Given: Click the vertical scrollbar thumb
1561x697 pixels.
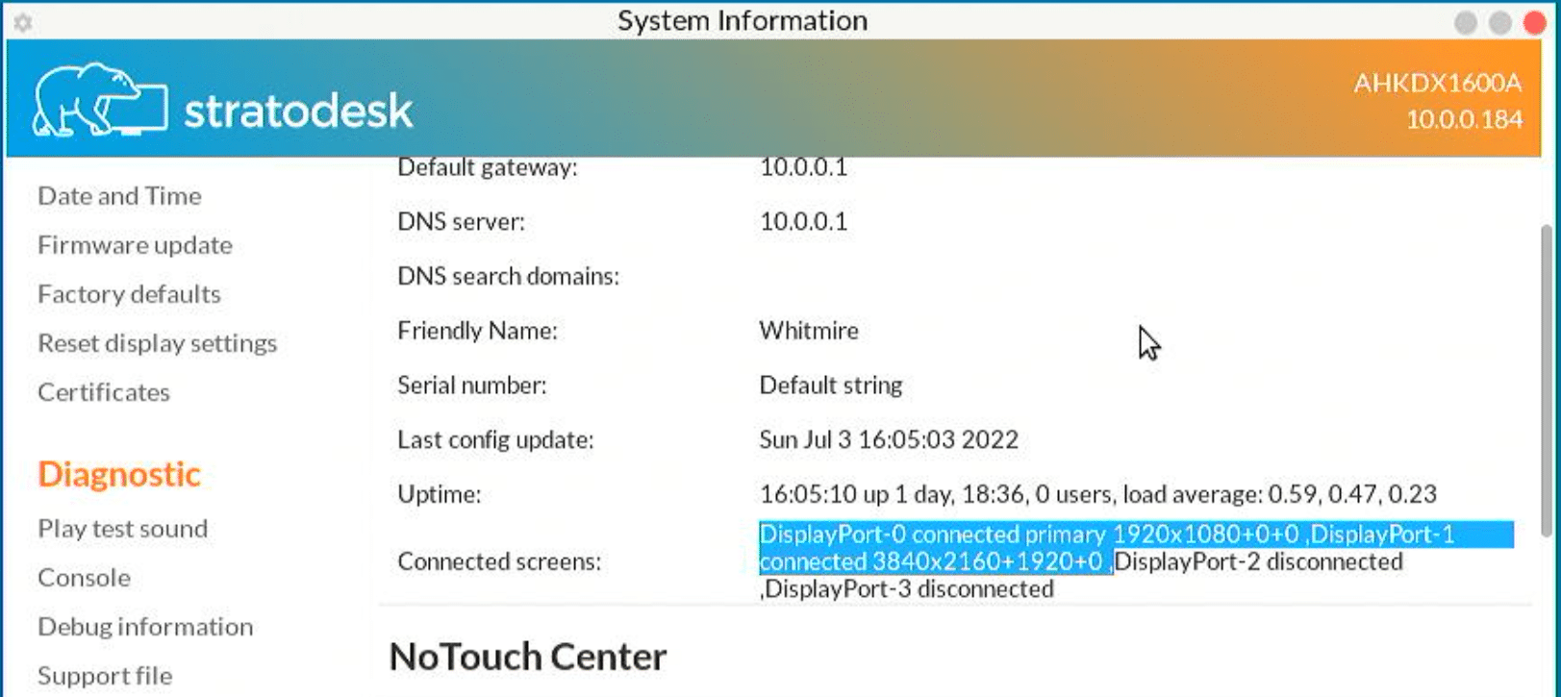Looking at the screenshot, I should pyautogui.click(x=1546, y=380).
